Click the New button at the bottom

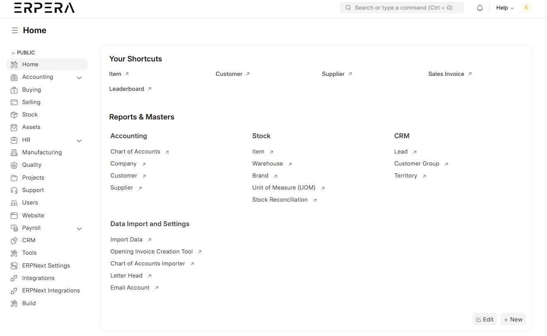[x=513, y=319]
